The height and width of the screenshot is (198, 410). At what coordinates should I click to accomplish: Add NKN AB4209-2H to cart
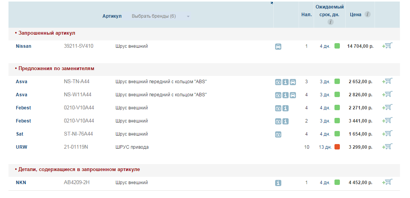click(x=387, y=182)
